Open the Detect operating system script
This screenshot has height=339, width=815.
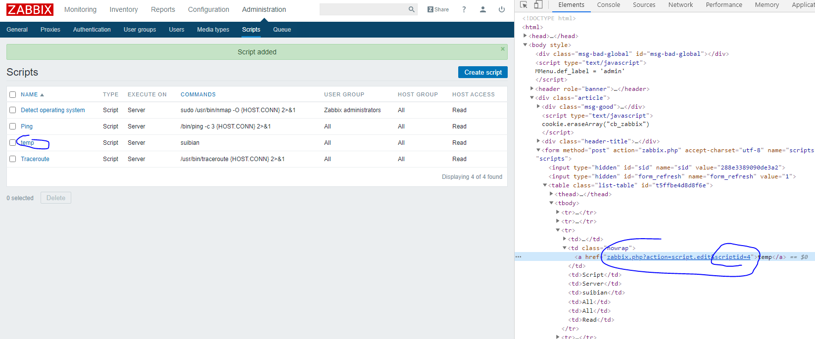point(53,110)
